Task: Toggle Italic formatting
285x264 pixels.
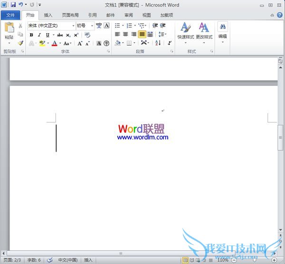Action: [x=39, y=35]
